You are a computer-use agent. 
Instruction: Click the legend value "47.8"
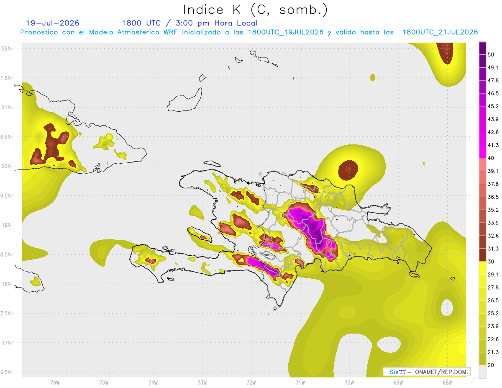coord(493,80)
